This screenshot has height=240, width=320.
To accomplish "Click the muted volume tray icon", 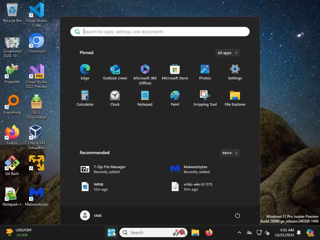I will point(267,232).
